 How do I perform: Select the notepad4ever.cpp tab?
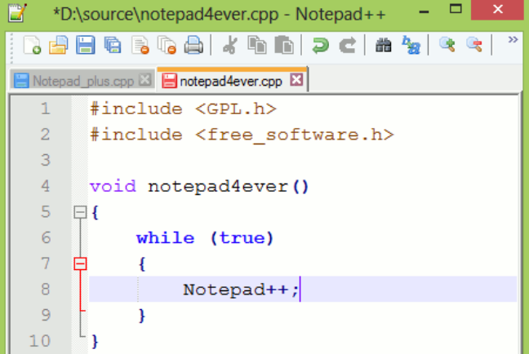[x=231, y=81]
